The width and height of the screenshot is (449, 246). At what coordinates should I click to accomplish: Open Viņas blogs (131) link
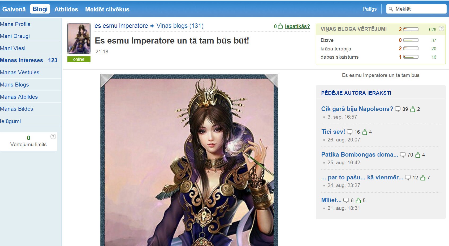pos(180,26)
